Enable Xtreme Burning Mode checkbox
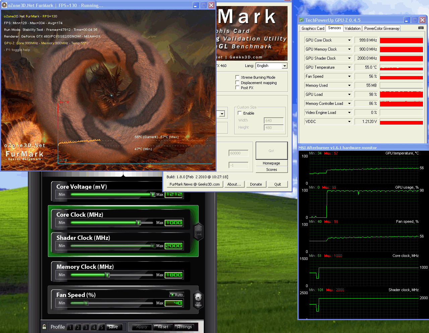Screen dimensions: 429x333 [237, 77]
